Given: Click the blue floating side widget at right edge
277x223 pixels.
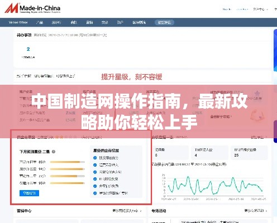Looking at the screenshot, I should tap(275, 50).
